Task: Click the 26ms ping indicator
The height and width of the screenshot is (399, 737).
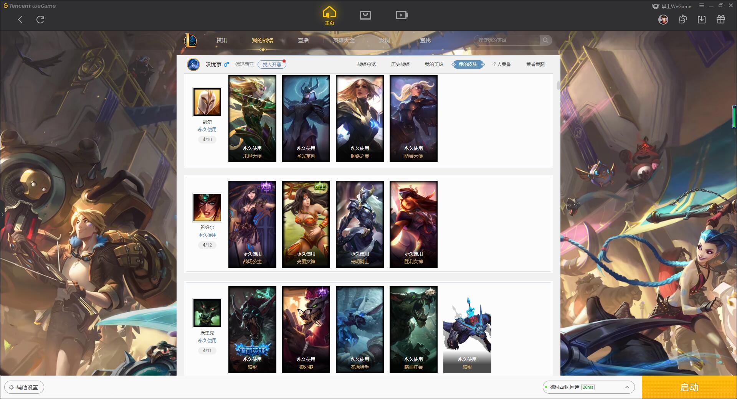Action: [x=588, y=387]
